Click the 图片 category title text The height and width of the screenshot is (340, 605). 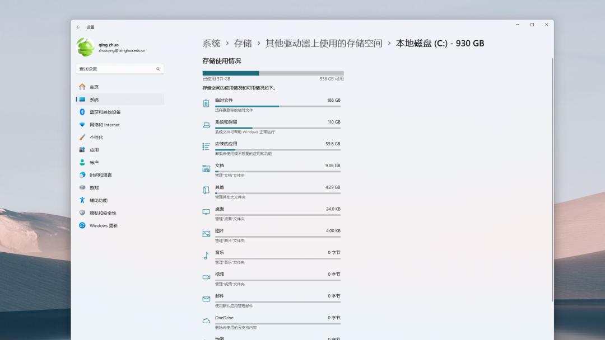[x=220, y=230]
